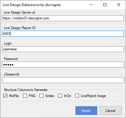Click the 'Live Design Datasource by discngine' title

[x=32, y=5]
